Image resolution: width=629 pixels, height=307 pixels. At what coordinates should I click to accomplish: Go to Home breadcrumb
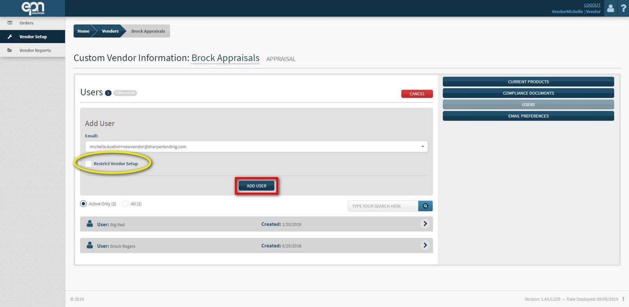pyautogui.click(x=83, y=31)
